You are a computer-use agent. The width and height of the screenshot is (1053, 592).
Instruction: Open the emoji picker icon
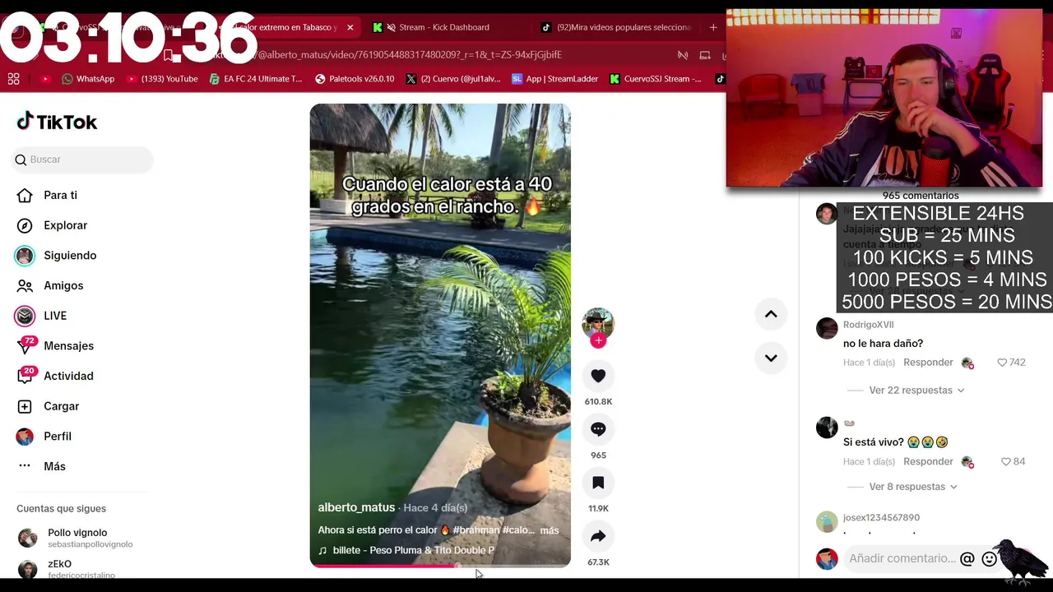(x=990, y=559)
